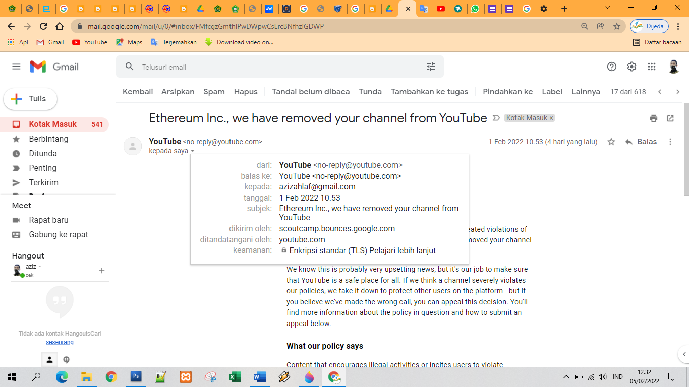Click Tandai belum dibaca
689x387 pixels.
pyautogui.click(x=311, y=92)
